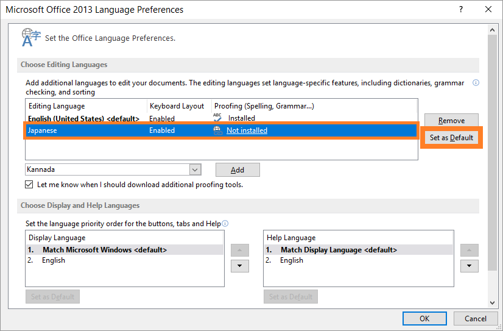This screenshot has width=503, height=331.
Task: Select the Japanese editing language row
Action: [x=221, y=130]
